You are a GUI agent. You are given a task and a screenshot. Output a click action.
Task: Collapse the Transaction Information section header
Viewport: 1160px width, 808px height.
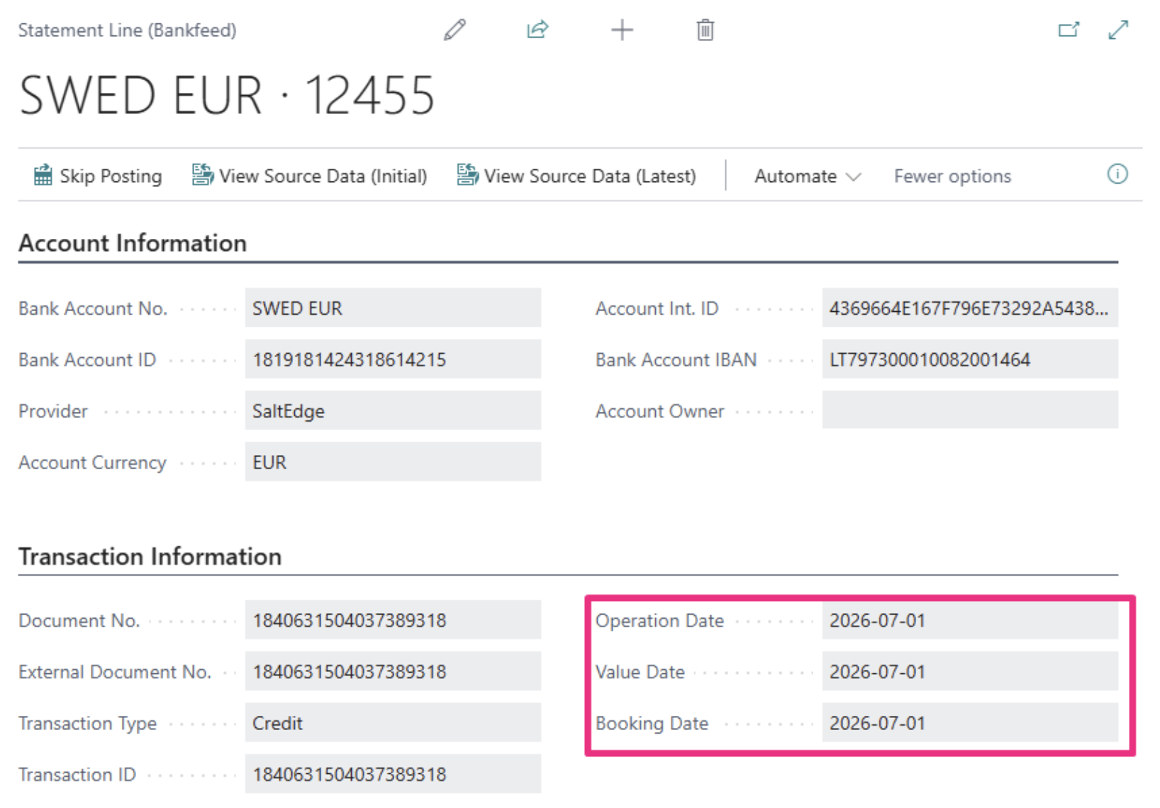pos(150,556)
